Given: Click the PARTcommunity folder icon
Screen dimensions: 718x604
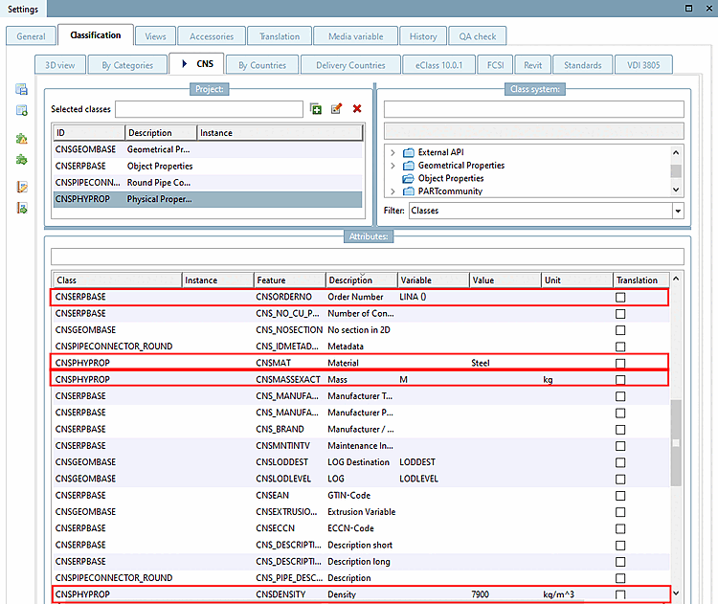Looking at the screenshot, I should [409, 191].
